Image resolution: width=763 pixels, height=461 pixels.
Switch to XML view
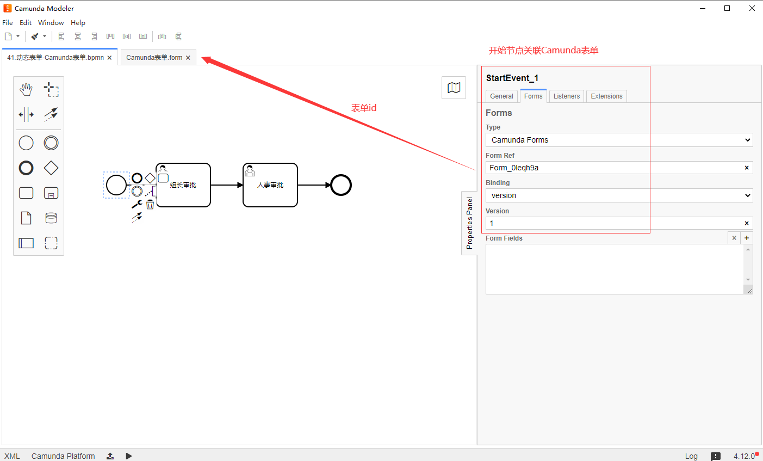coord(12,456)
